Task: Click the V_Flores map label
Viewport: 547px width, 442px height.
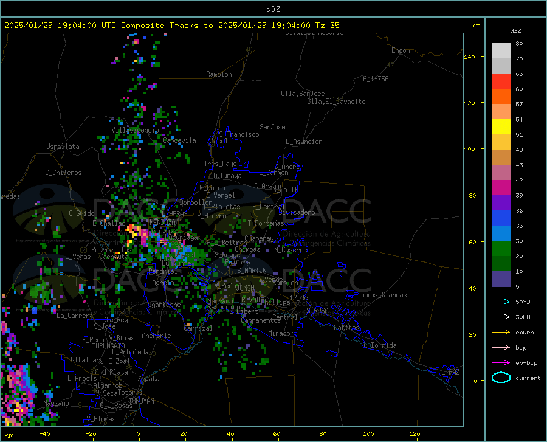Action: click(101, 419)
